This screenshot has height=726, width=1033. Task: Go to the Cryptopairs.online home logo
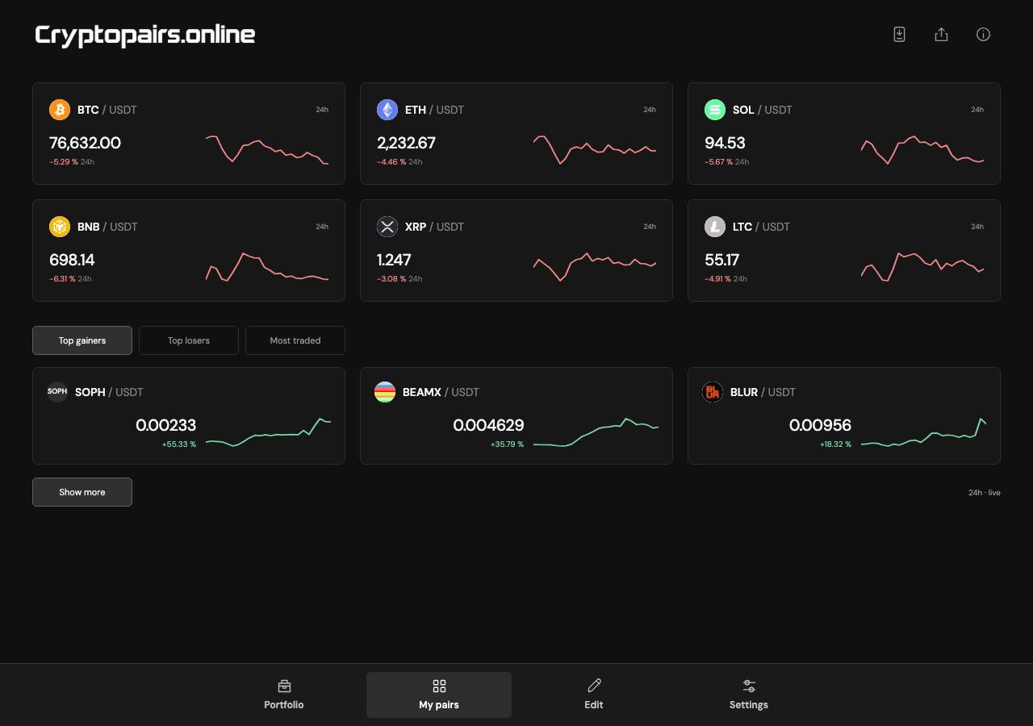[145, 35]
